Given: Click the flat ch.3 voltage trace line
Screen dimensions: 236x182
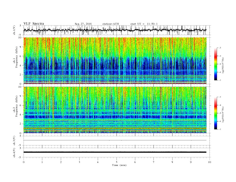Looking at the screenshot, I should [x=115, y=140].
